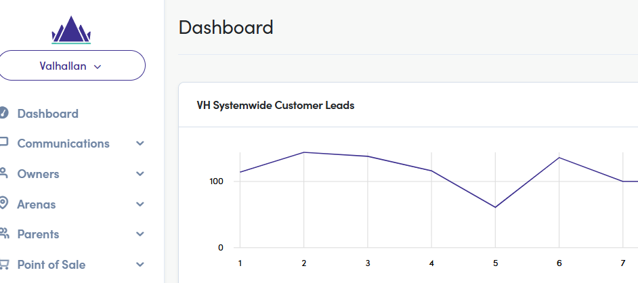638x283 pixels.
Task: Expand the Arenas chevron
Action: (140, 204)
